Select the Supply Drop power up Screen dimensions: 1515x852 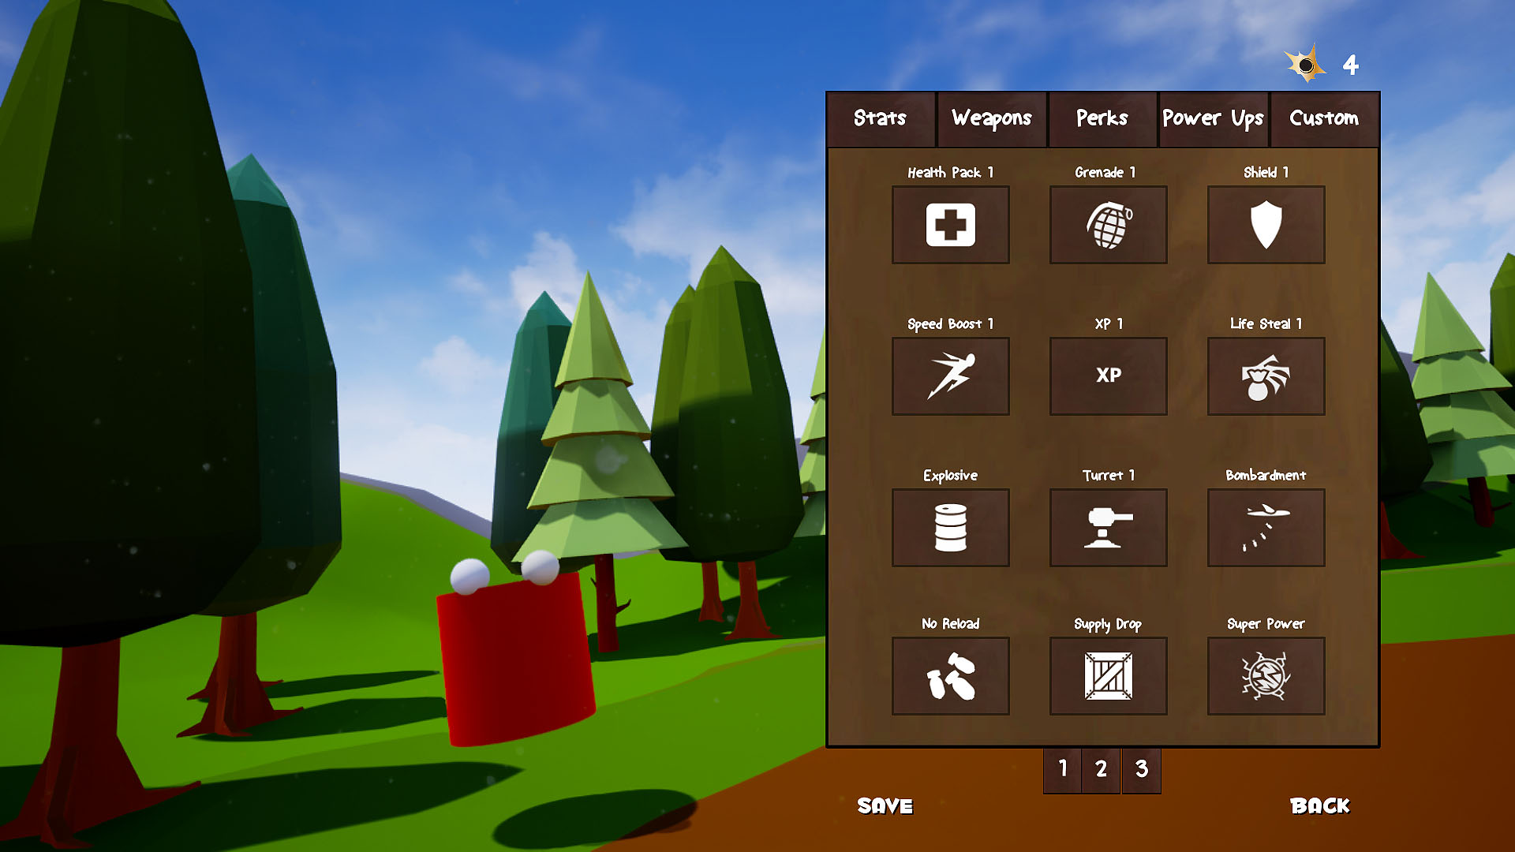(1108, 676)
